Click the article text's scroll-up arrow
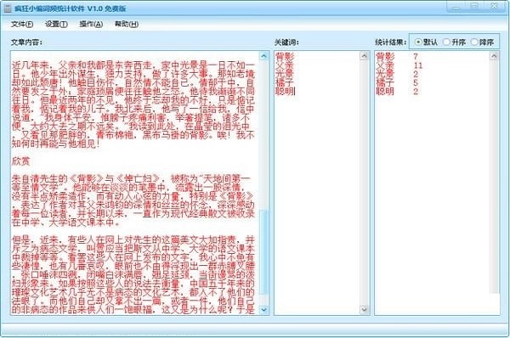 263,56
